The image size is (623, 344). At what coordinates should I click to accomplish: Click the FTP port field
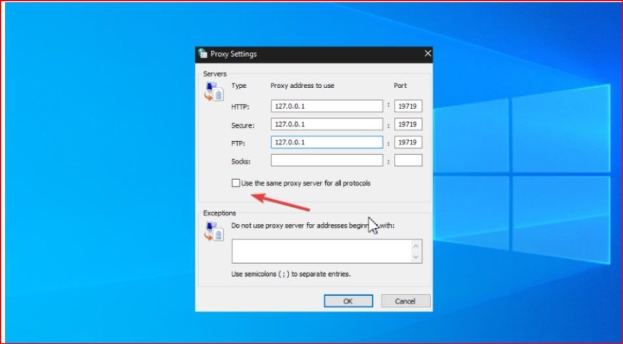[408, 142]
